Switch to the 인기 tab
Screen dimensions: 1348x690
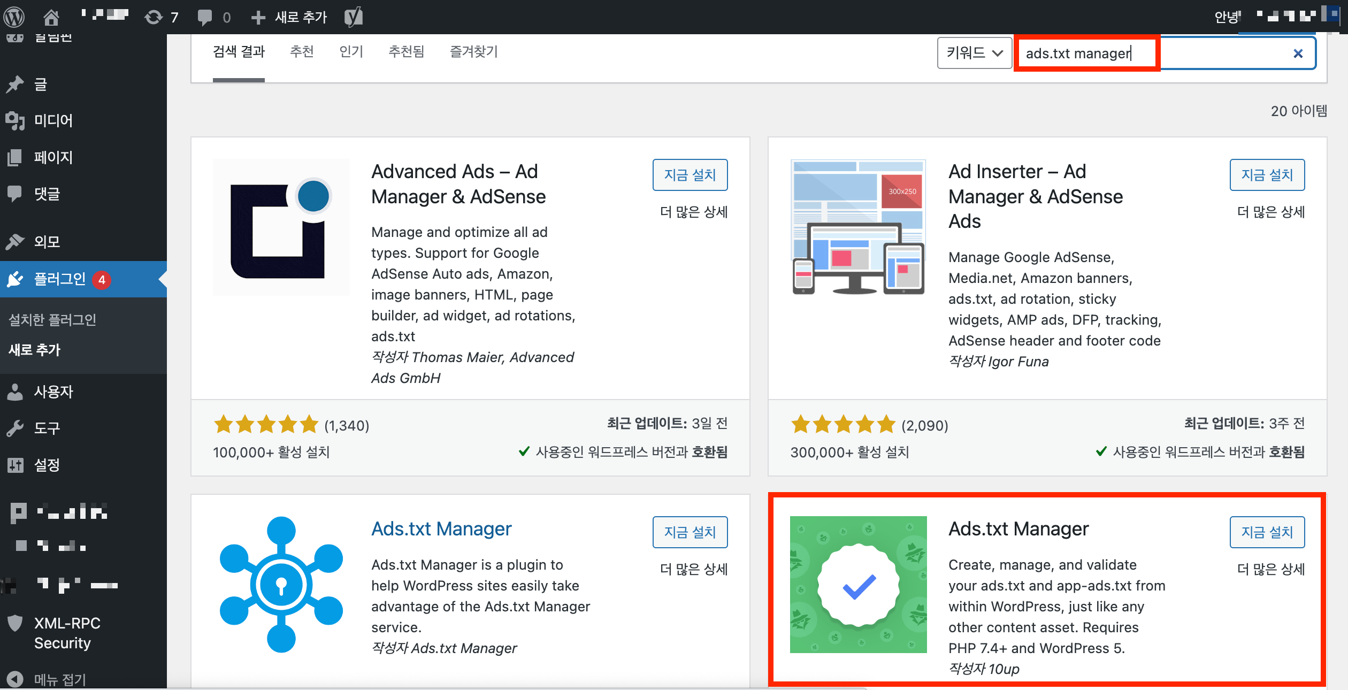click(351, 52)
